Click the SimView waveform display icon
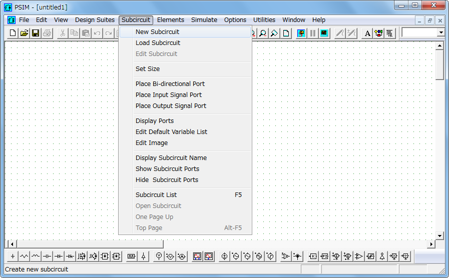 [x=324, y=33]
